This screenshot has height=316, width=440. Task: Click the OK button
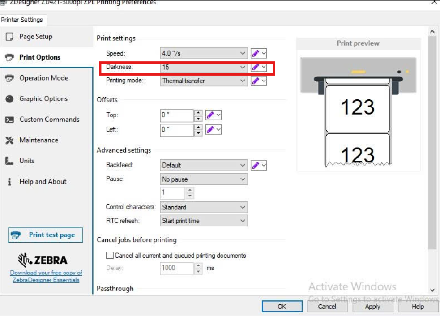tap(282, 307)
